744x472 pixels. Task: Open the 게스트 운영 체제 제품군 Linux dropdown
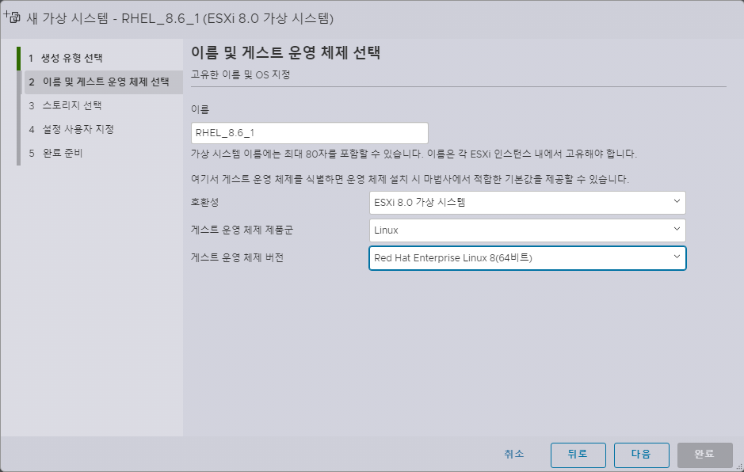[527, 230]
